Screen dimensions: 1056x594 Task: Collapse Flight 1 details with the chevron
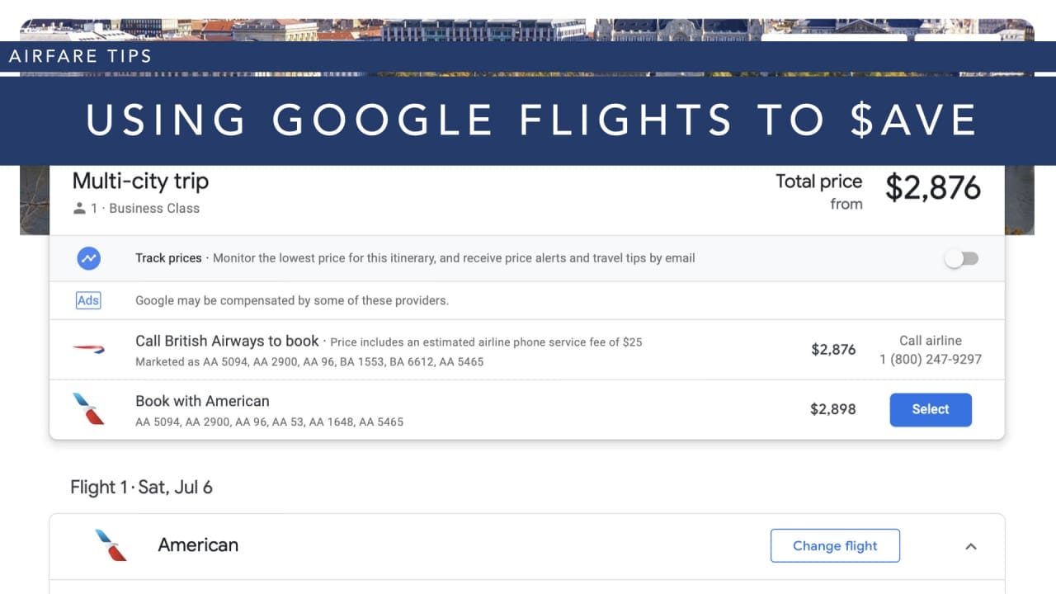pos(971,546)
